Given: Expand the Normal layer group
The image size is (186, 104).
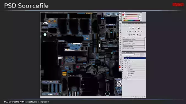Looking at the screenshot, I should pyautogui.click(x=124, y=79).
